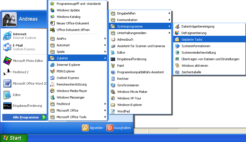
Task: Expand the Eingabehilfen submenu
Action: (140, 13)
